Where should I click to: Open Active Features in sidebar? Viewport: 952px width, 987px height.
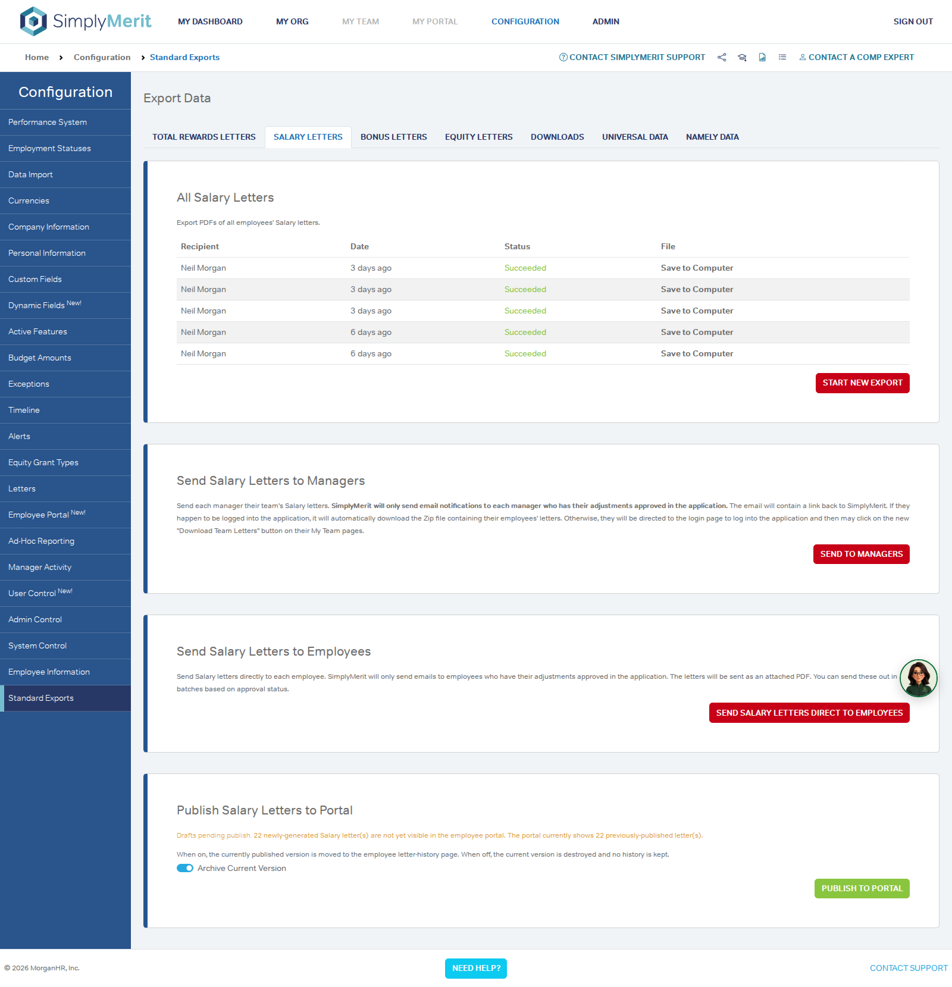pyautogui.click(x=65, y=331)
